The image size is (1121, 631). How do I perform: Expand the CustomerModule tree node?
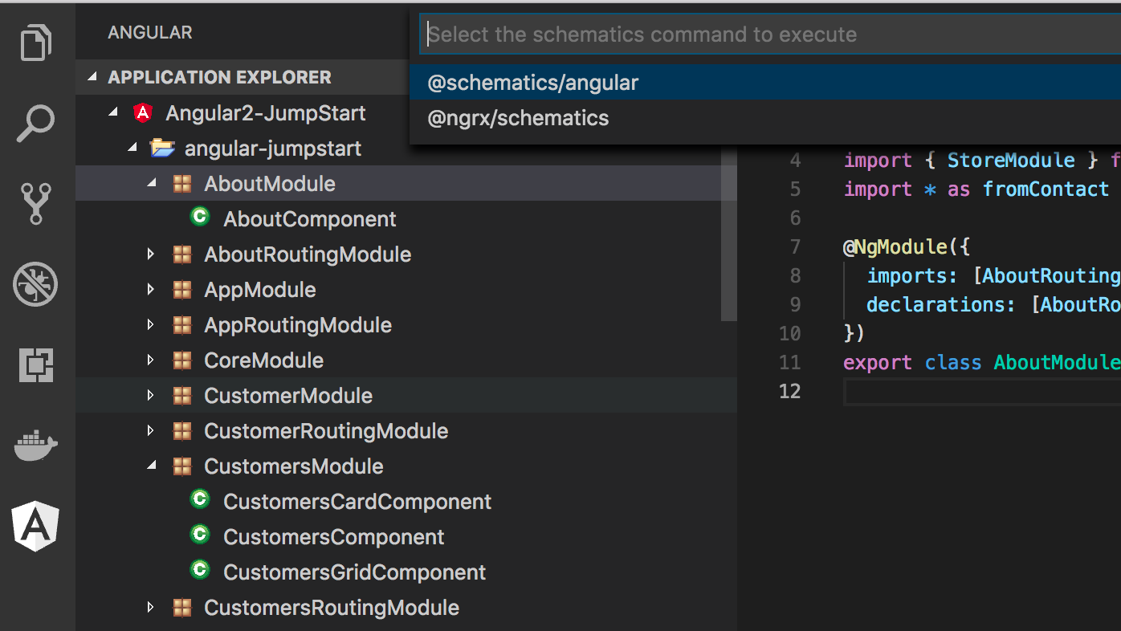point(151,395)
